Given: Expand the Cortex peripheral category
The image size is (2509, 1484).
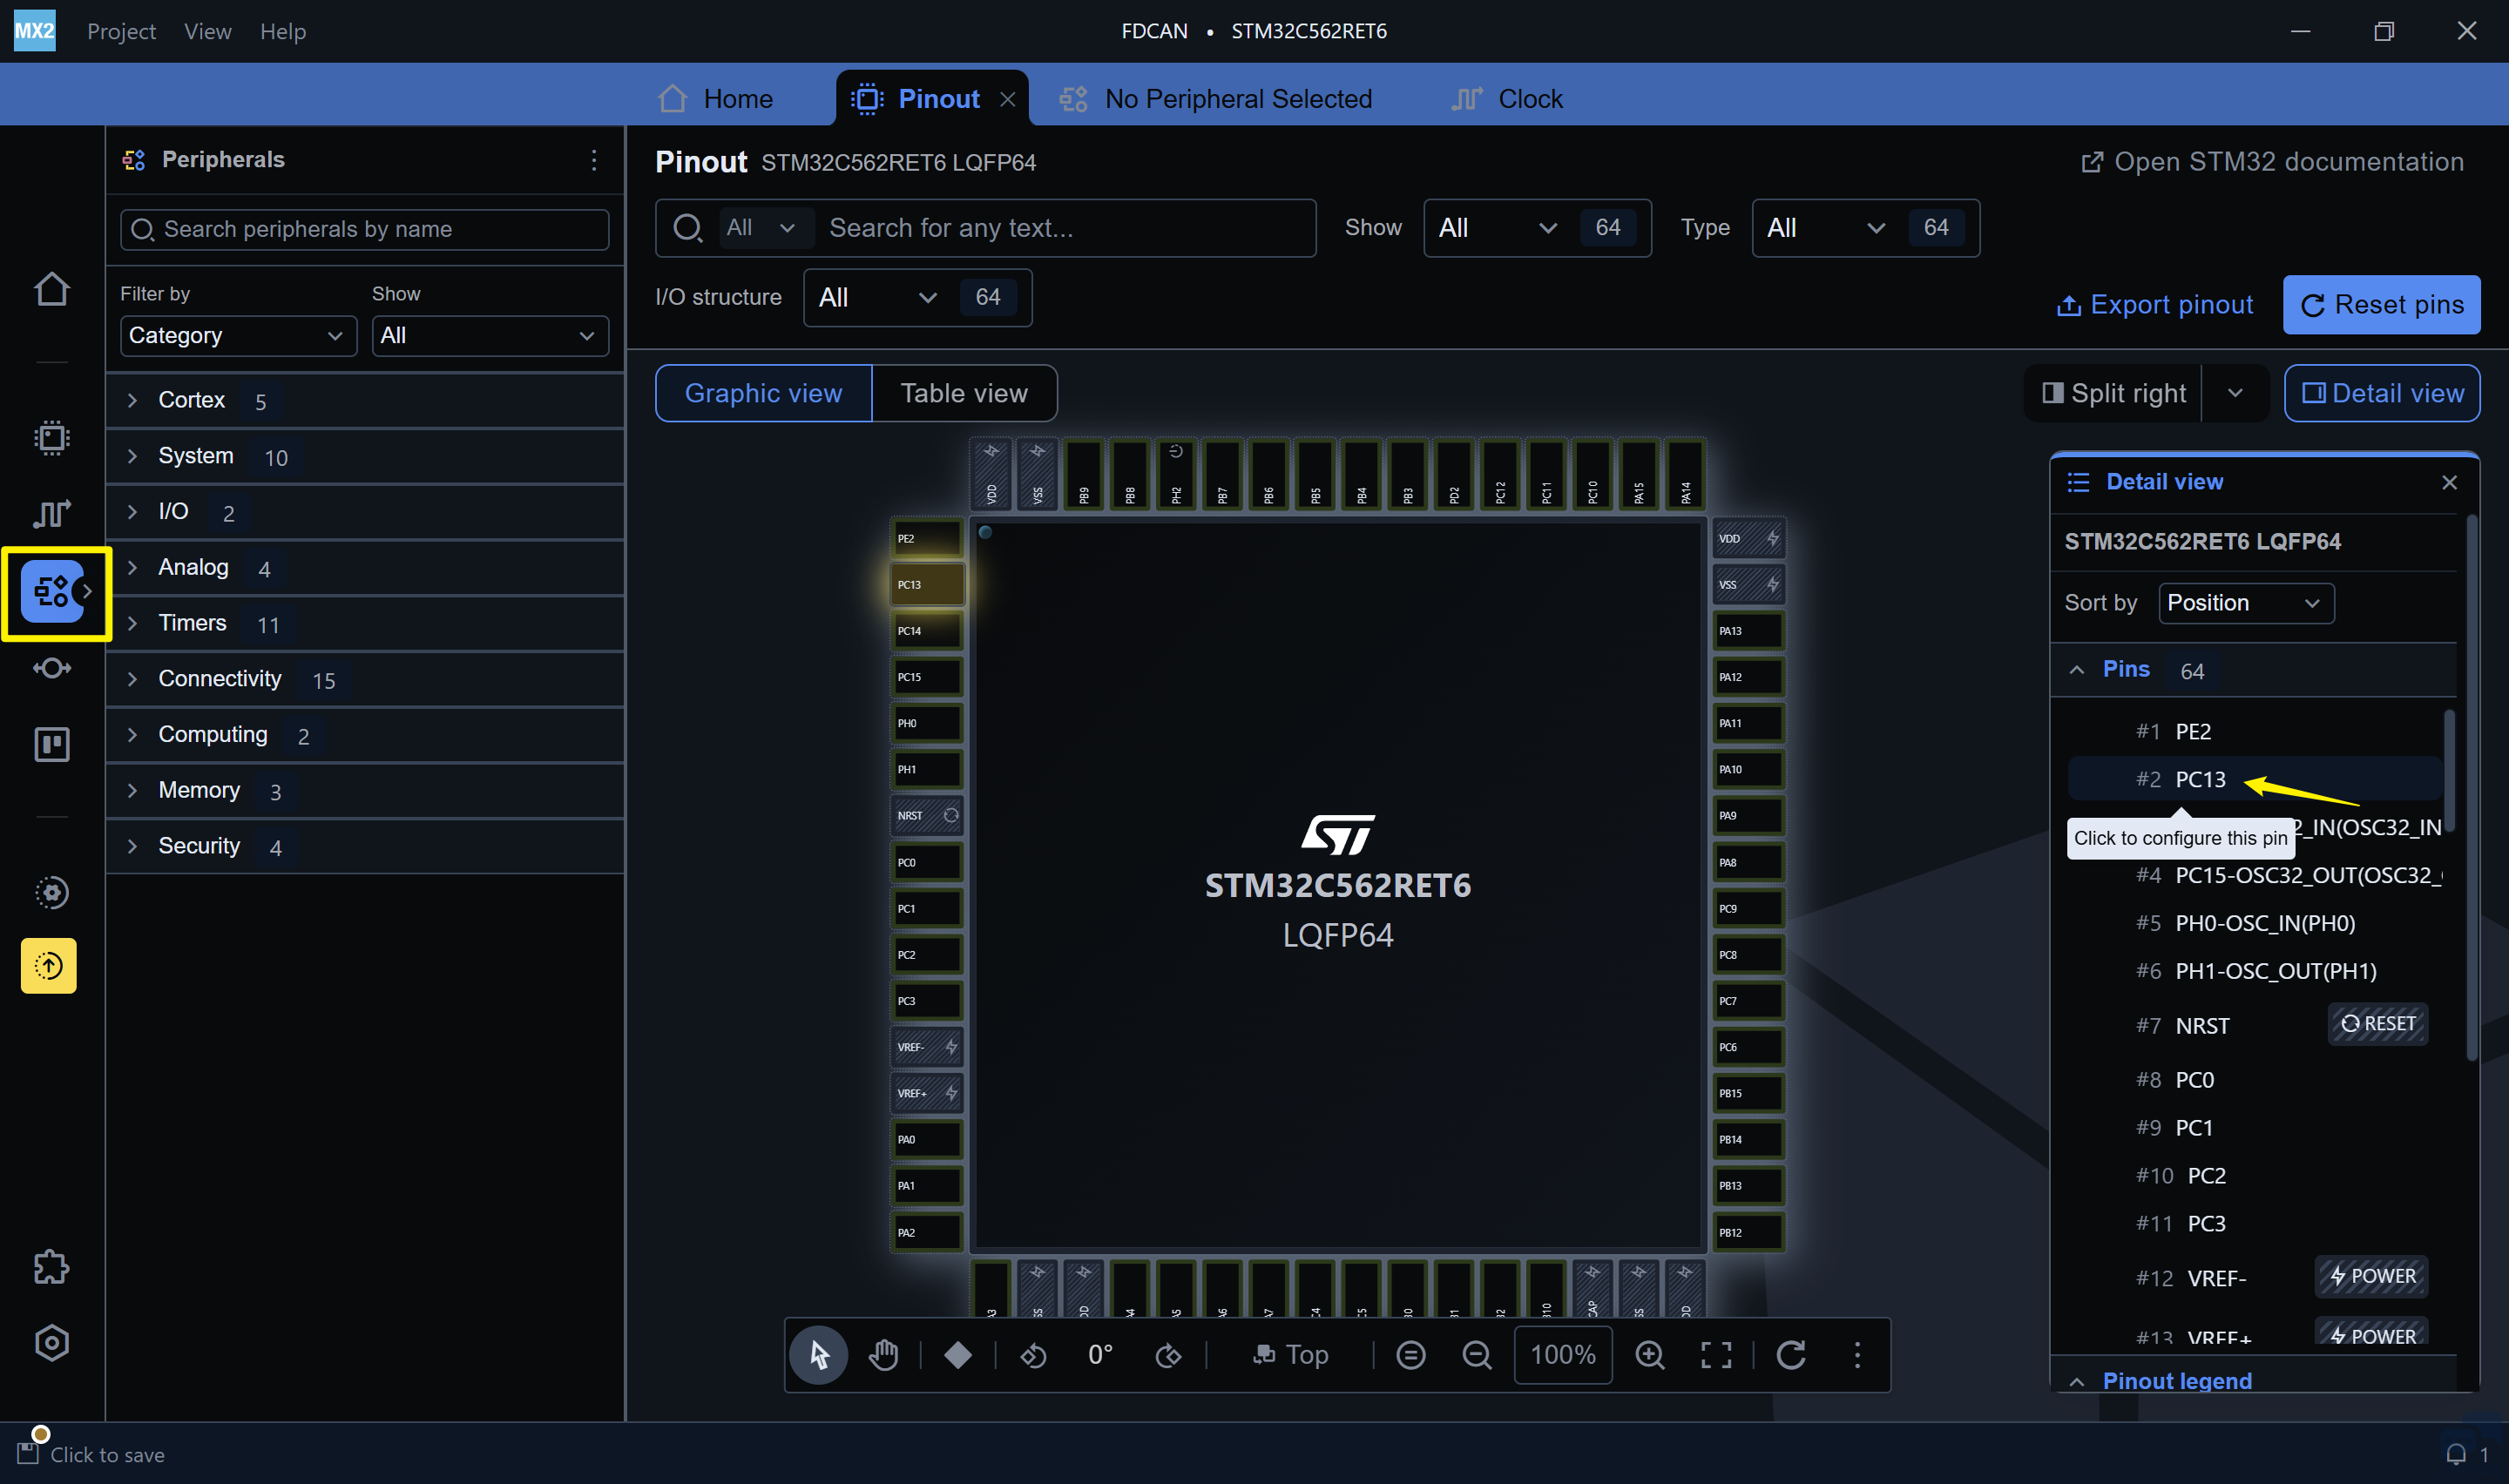Looking at the screenshot, I should click(x=365, y=401).
